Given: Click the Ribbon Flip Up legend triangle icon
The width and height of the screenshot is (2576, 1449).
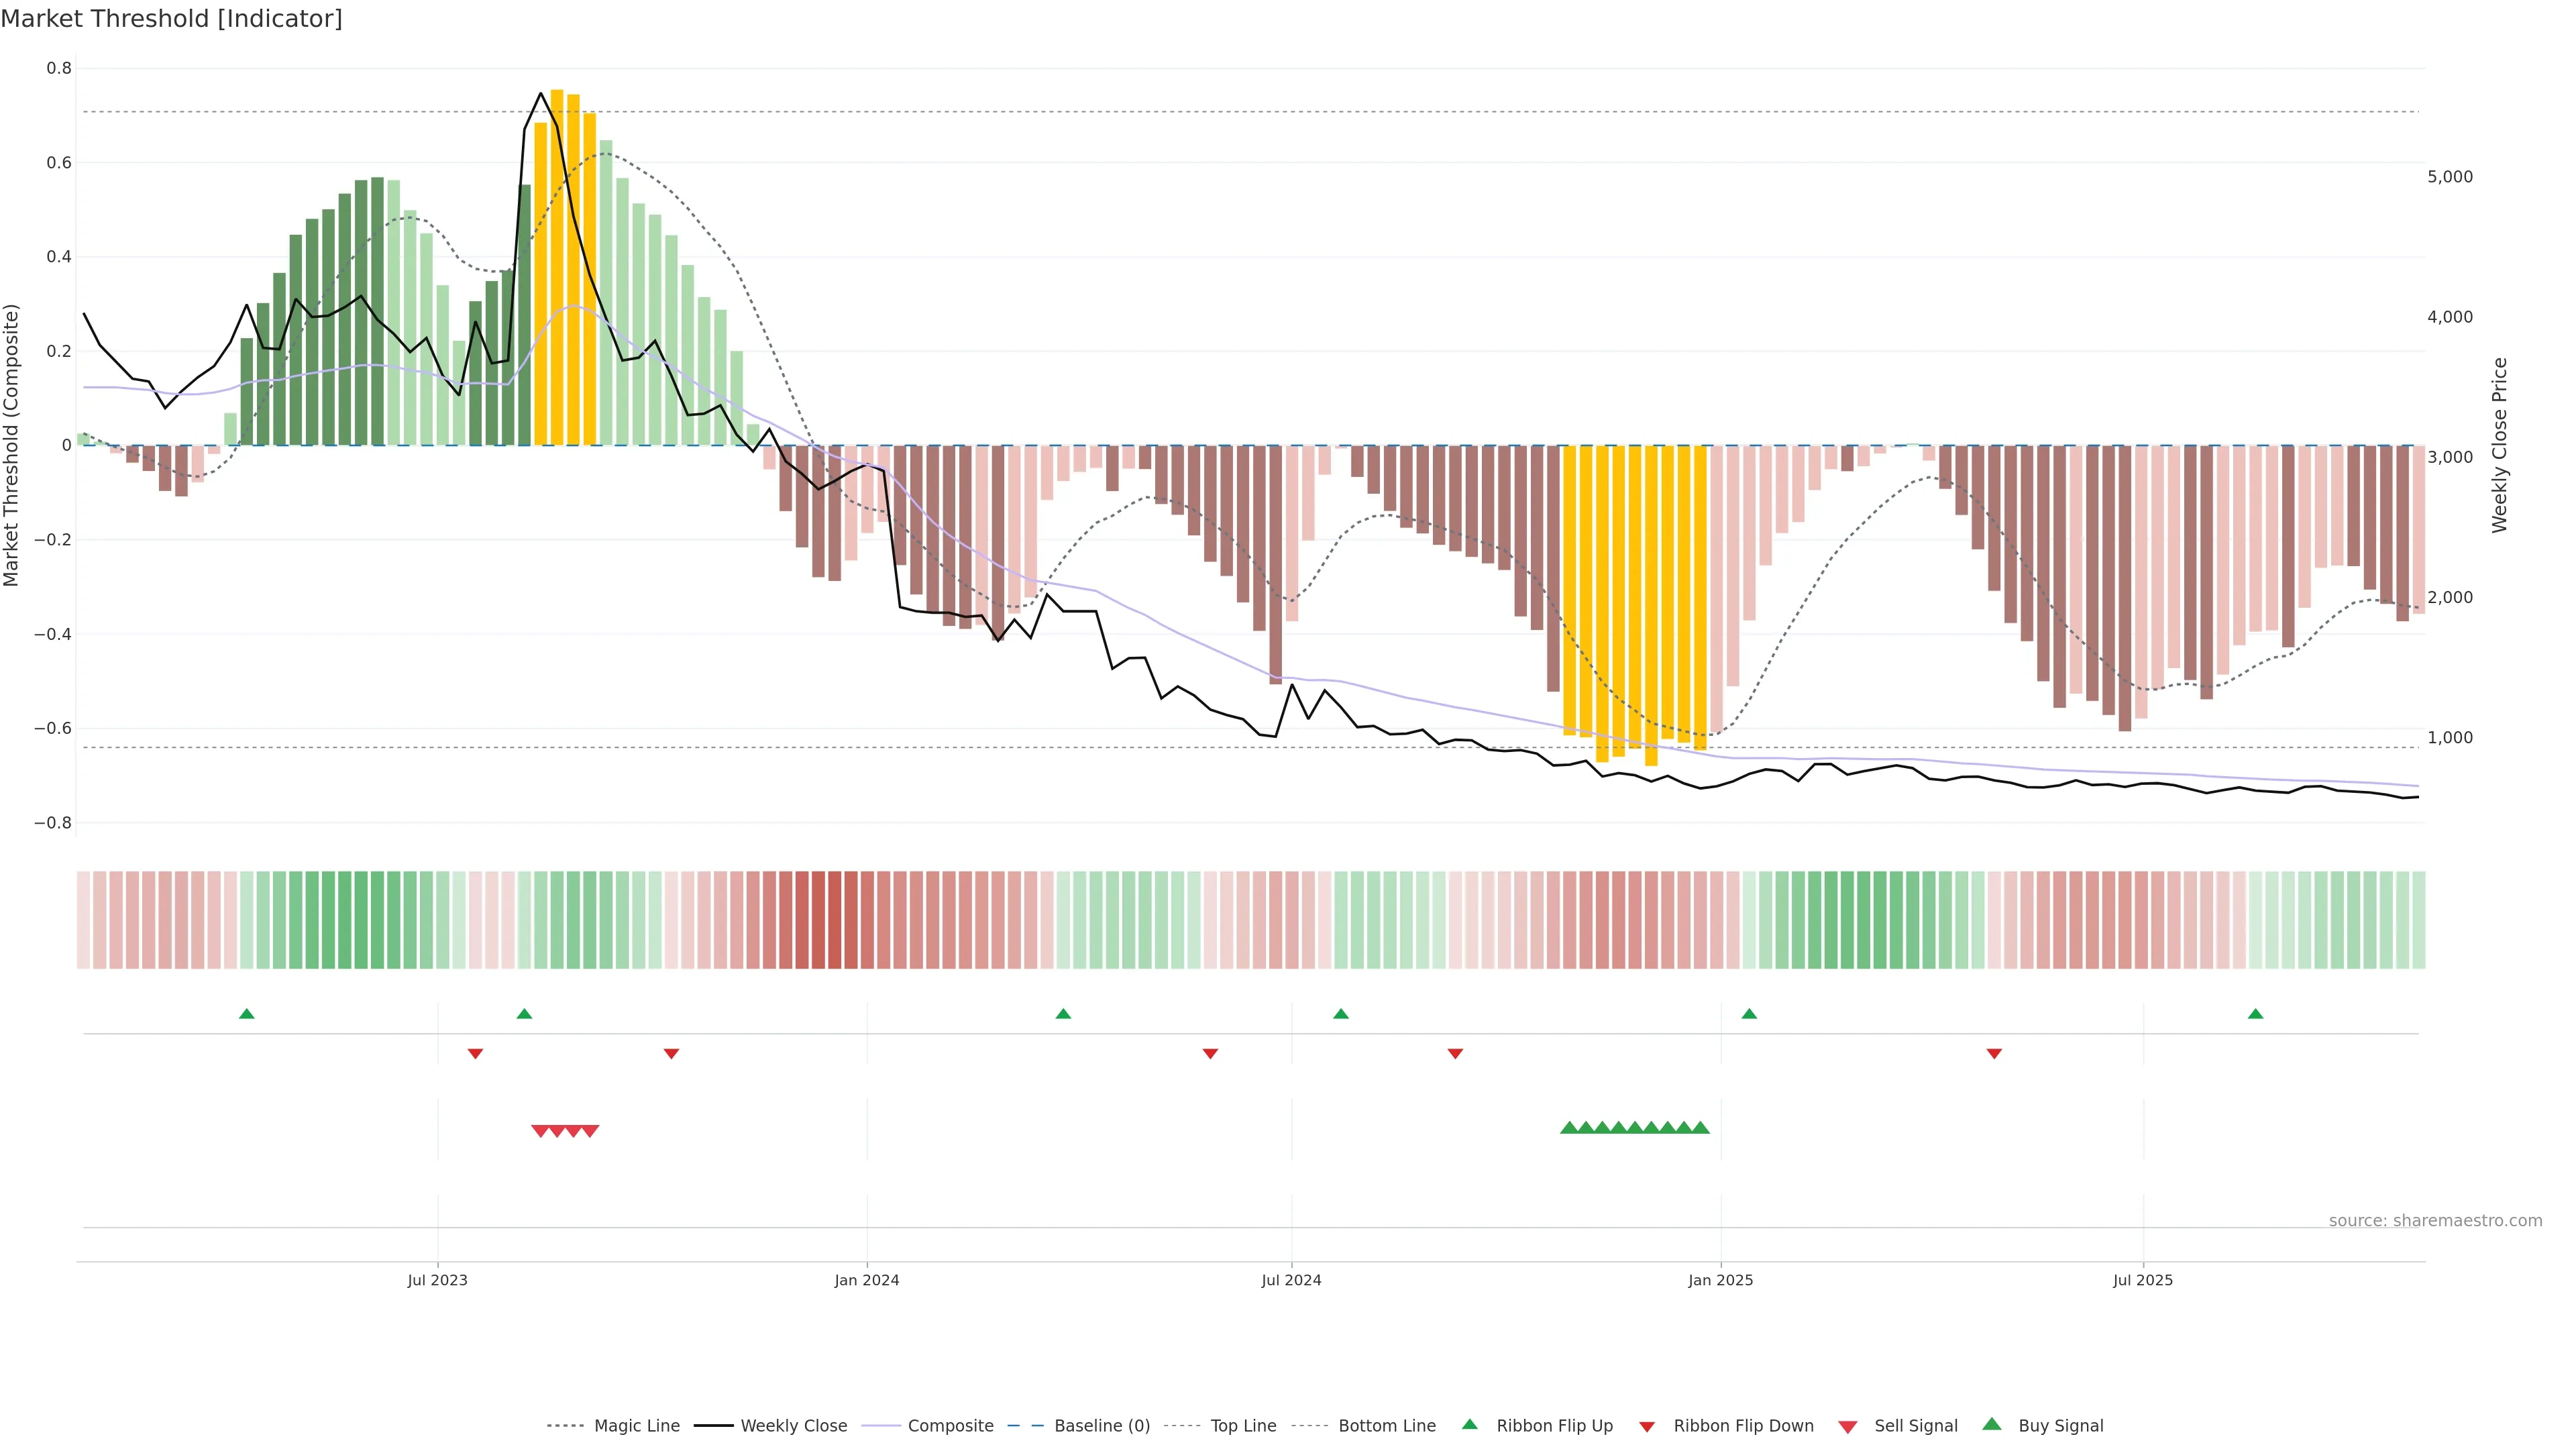Looking at the screenshot, I should coord(1469,1424).
